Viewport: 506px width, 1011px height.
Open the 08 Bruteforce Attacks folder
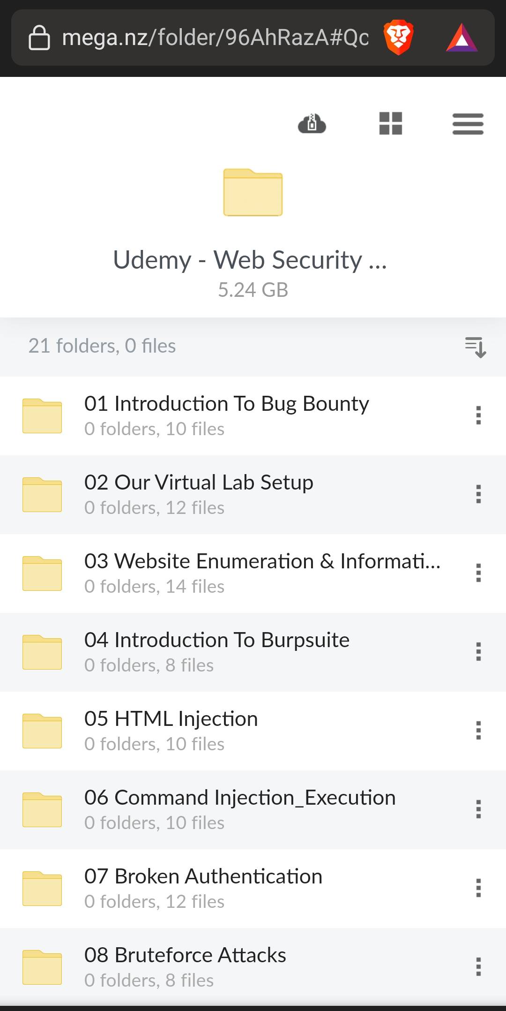tap(185, 966)
